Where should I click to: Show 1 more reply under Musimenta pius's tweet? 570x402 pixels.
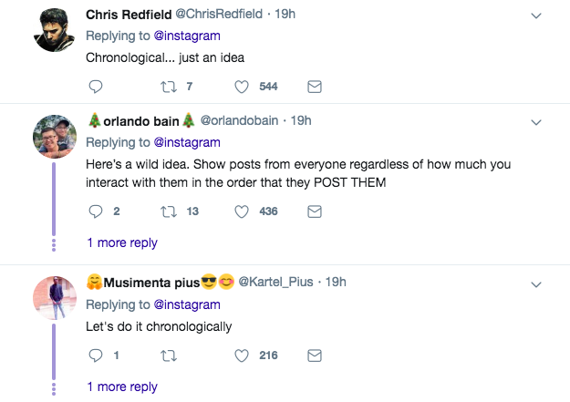click(122, 387)
